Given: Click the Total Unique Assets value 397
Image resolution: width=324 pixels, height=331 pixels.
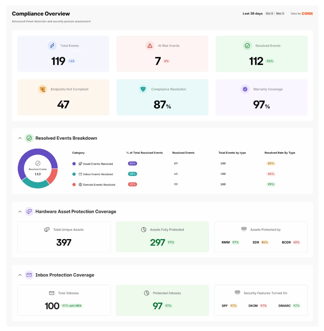Looking at the screenshot, I should [x=64, y=242].
